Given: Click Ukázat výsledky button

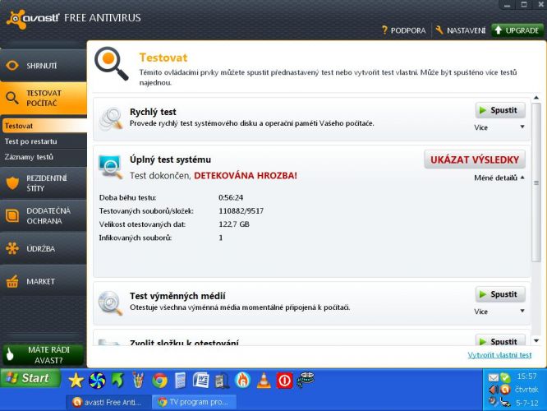Looking at the screenshot, I should (x=475, y=159).
